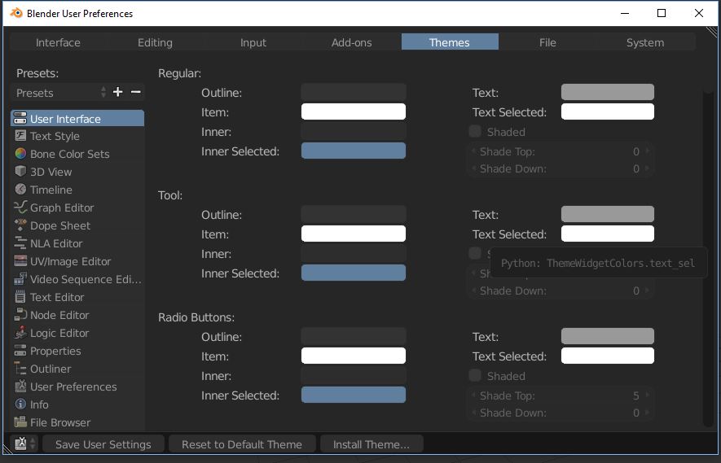Edit Radio Buttons Text Selected white swatch

click(x=608, y=356)
